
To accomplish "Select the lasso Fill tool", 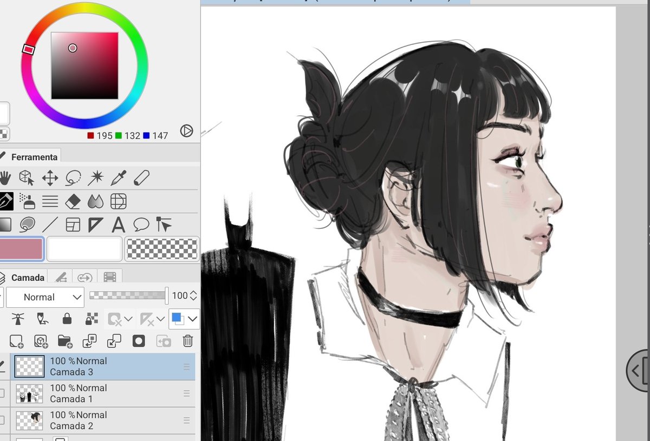I will point(27,224).
